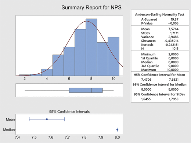Image resolution: width=191 pixels, height=143 pixels.
Task: Click the histogram bar centered at 5
Action: coord(58,65)
